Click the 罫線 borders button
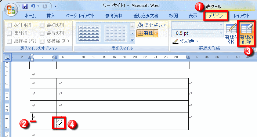Image resolution: width=257 pixels, height=137 pixels. coord(145,33)
